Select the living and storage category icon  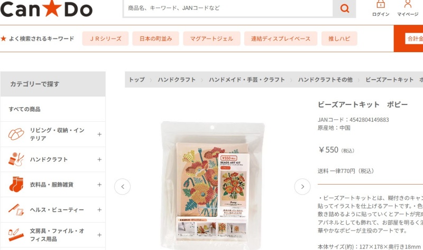(x=16, y=134)
